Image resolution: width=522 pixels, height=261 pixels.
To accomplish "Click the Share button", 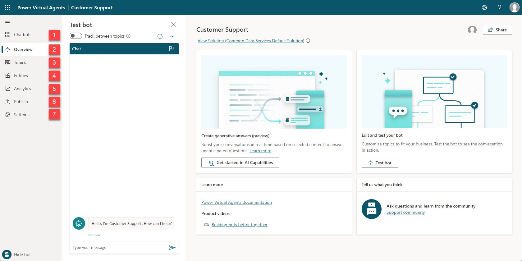I will 497,30.
